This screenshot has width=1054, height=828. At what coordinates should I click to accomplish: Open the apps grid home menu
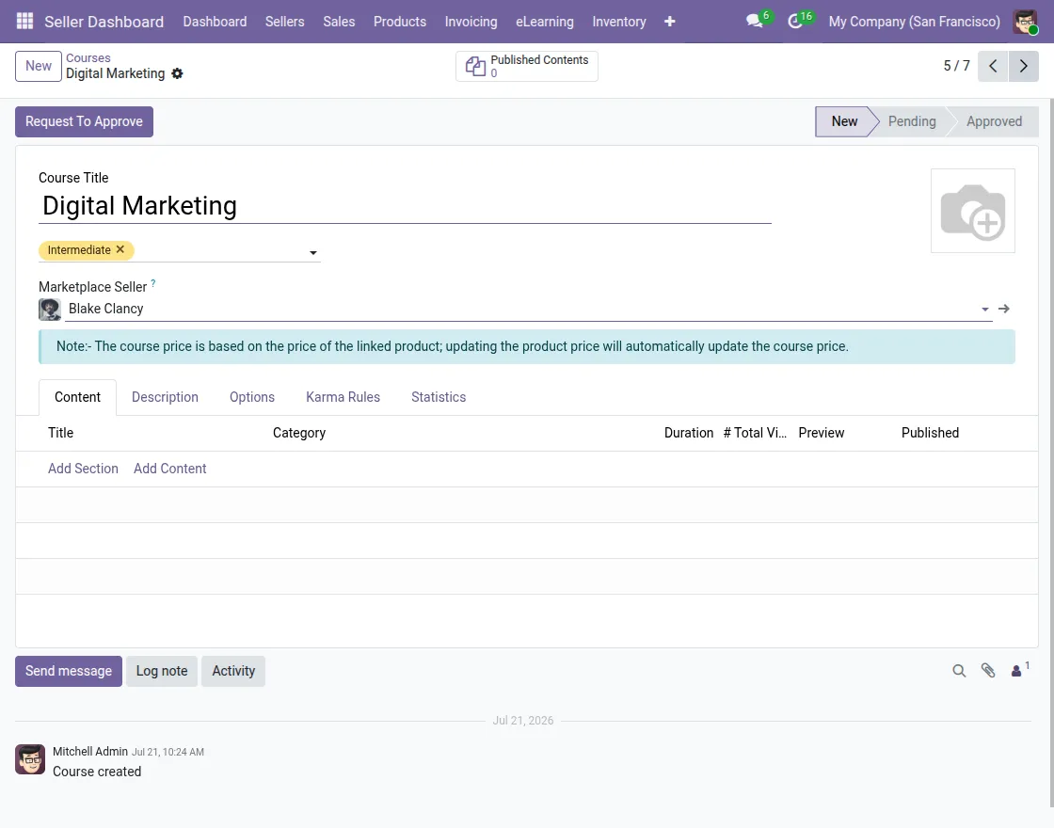coord(24,22)
